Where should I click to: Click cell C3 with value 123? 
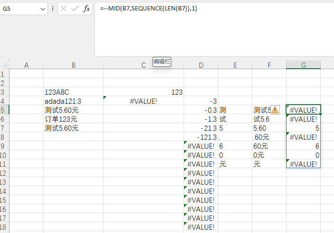click(x=144, y=92)
